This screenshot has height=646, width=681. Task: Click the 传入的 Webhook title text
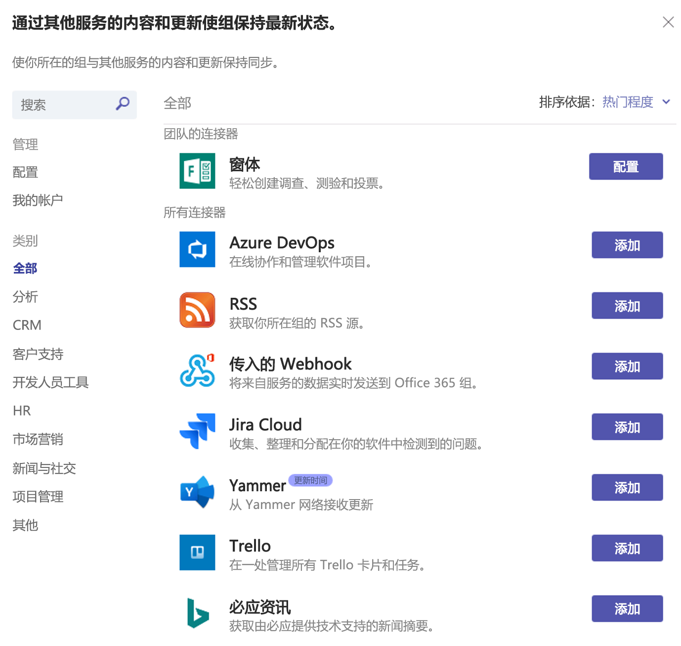[291, 364]
